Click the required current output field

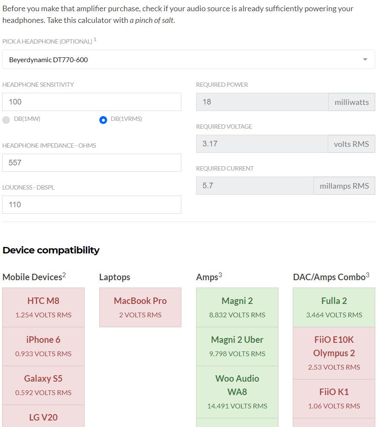click(x=255, y=186)
